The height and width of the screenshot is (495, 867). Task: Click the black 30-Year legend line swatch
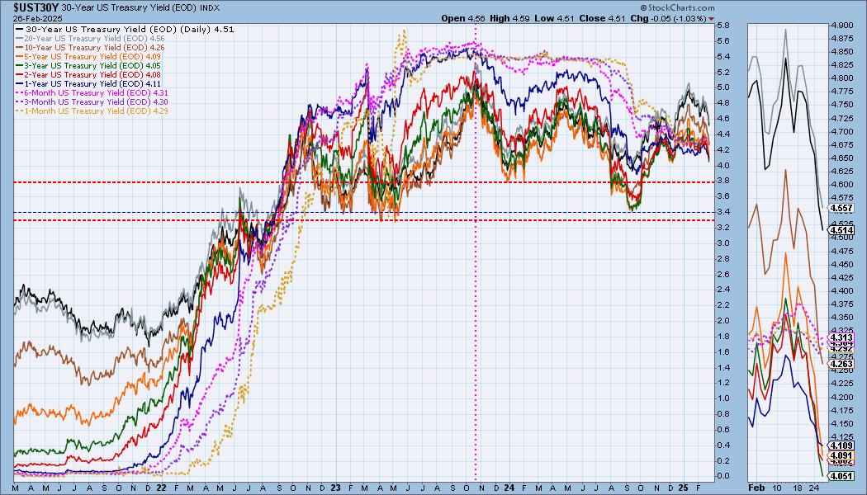click(x=20, y=29)
